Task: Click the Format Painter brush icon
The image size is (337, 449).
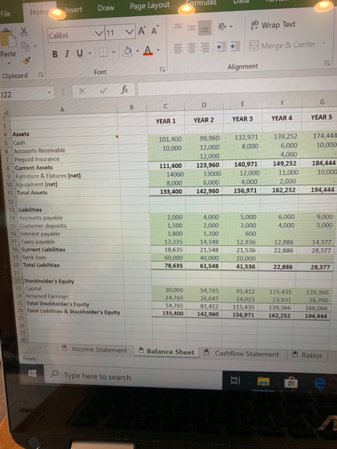Action: click(26, 60)
